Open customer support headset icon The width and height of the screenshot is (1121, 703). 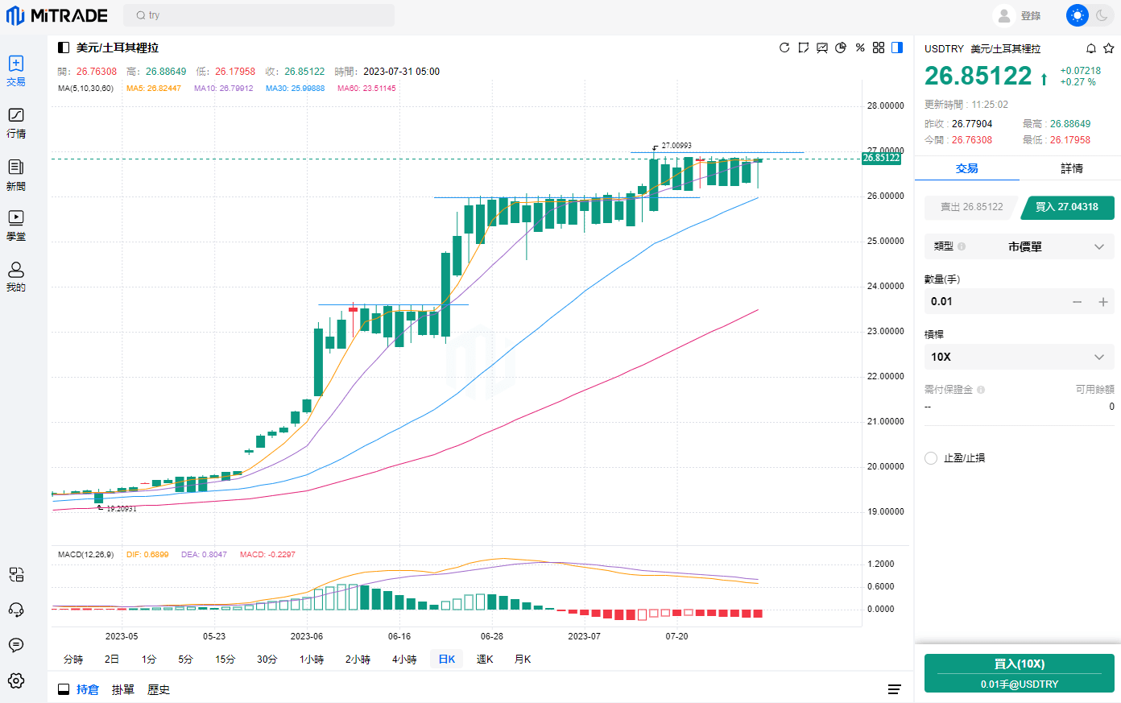point(16,610)
